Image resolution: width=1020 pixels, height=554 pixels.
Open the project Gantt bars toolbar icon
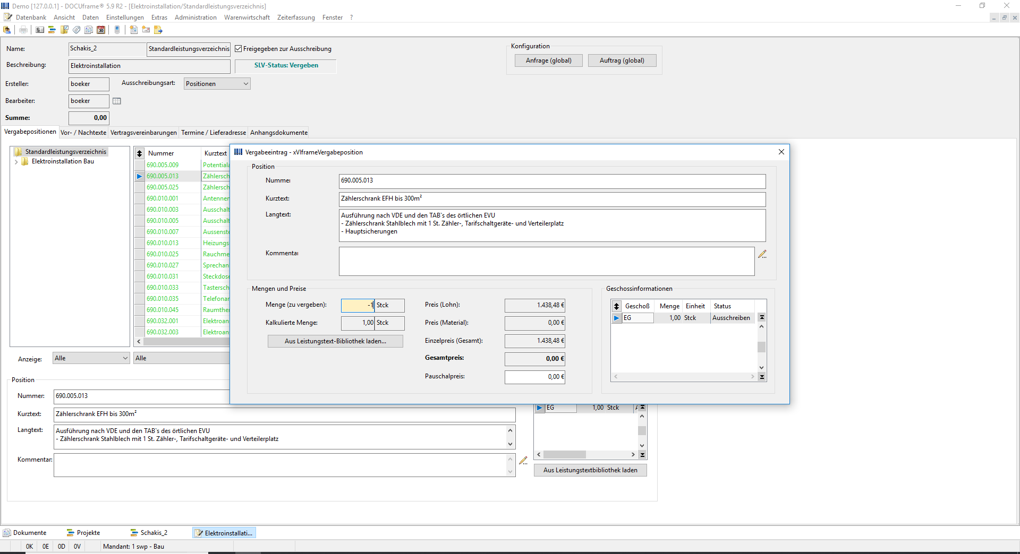pos(52,30)
